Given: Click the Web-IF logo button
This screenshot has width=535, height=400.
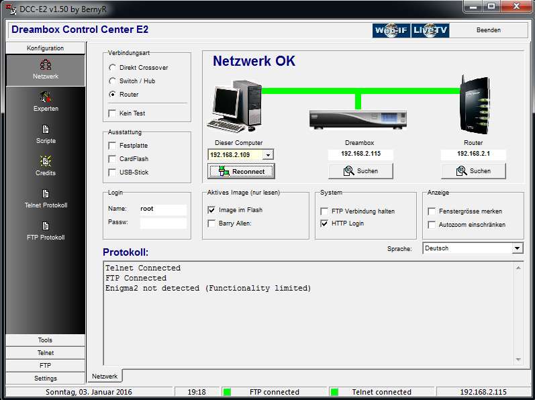Looking at the screenshot, I should point(391,30).
